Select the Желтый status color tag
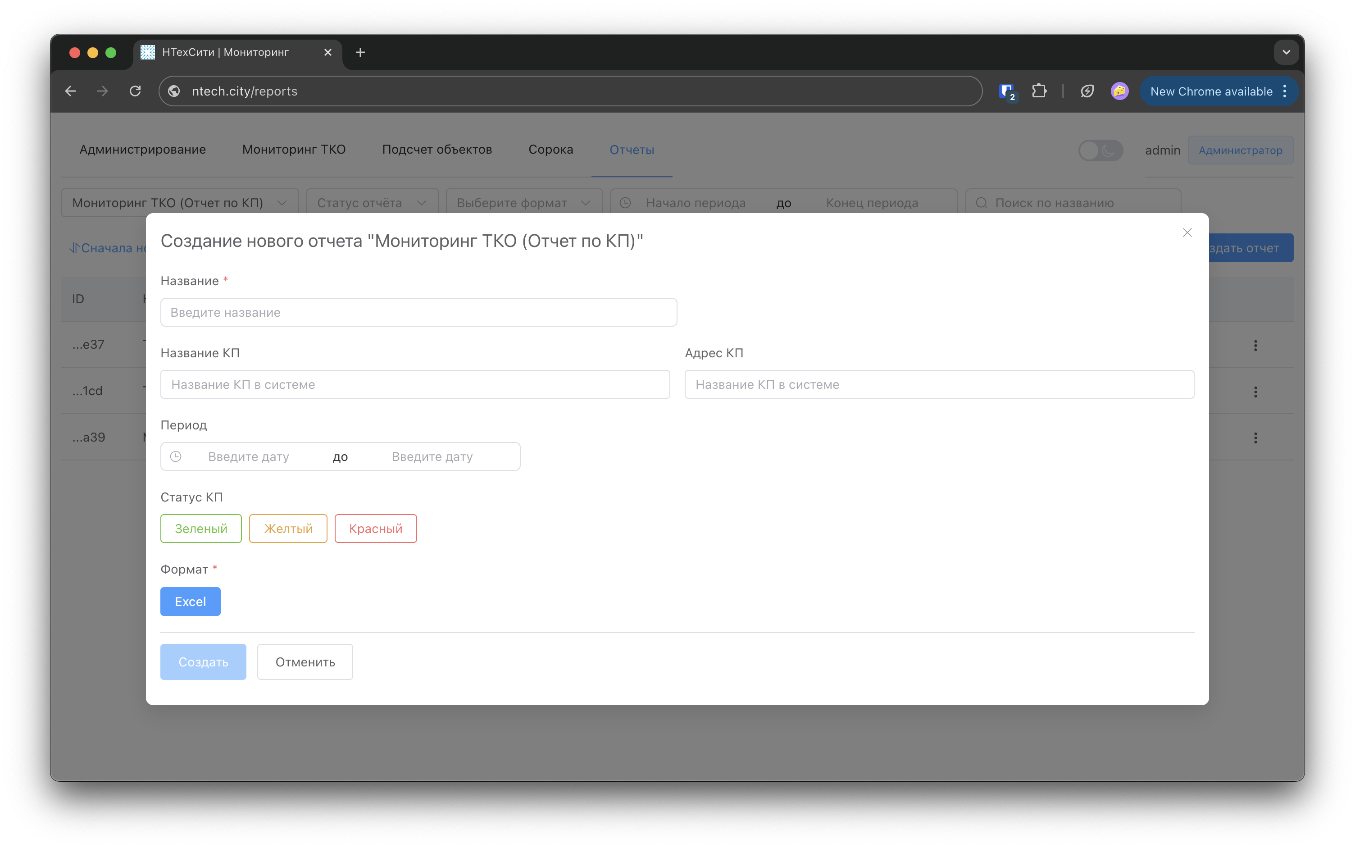 288,529
